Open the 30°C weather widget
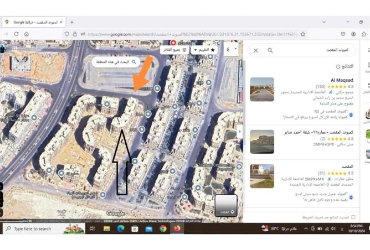 279,228
